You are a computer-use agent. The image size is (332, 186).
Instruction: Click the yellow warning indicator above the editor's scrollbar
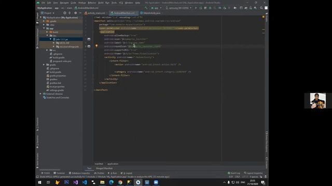[264, 17]
